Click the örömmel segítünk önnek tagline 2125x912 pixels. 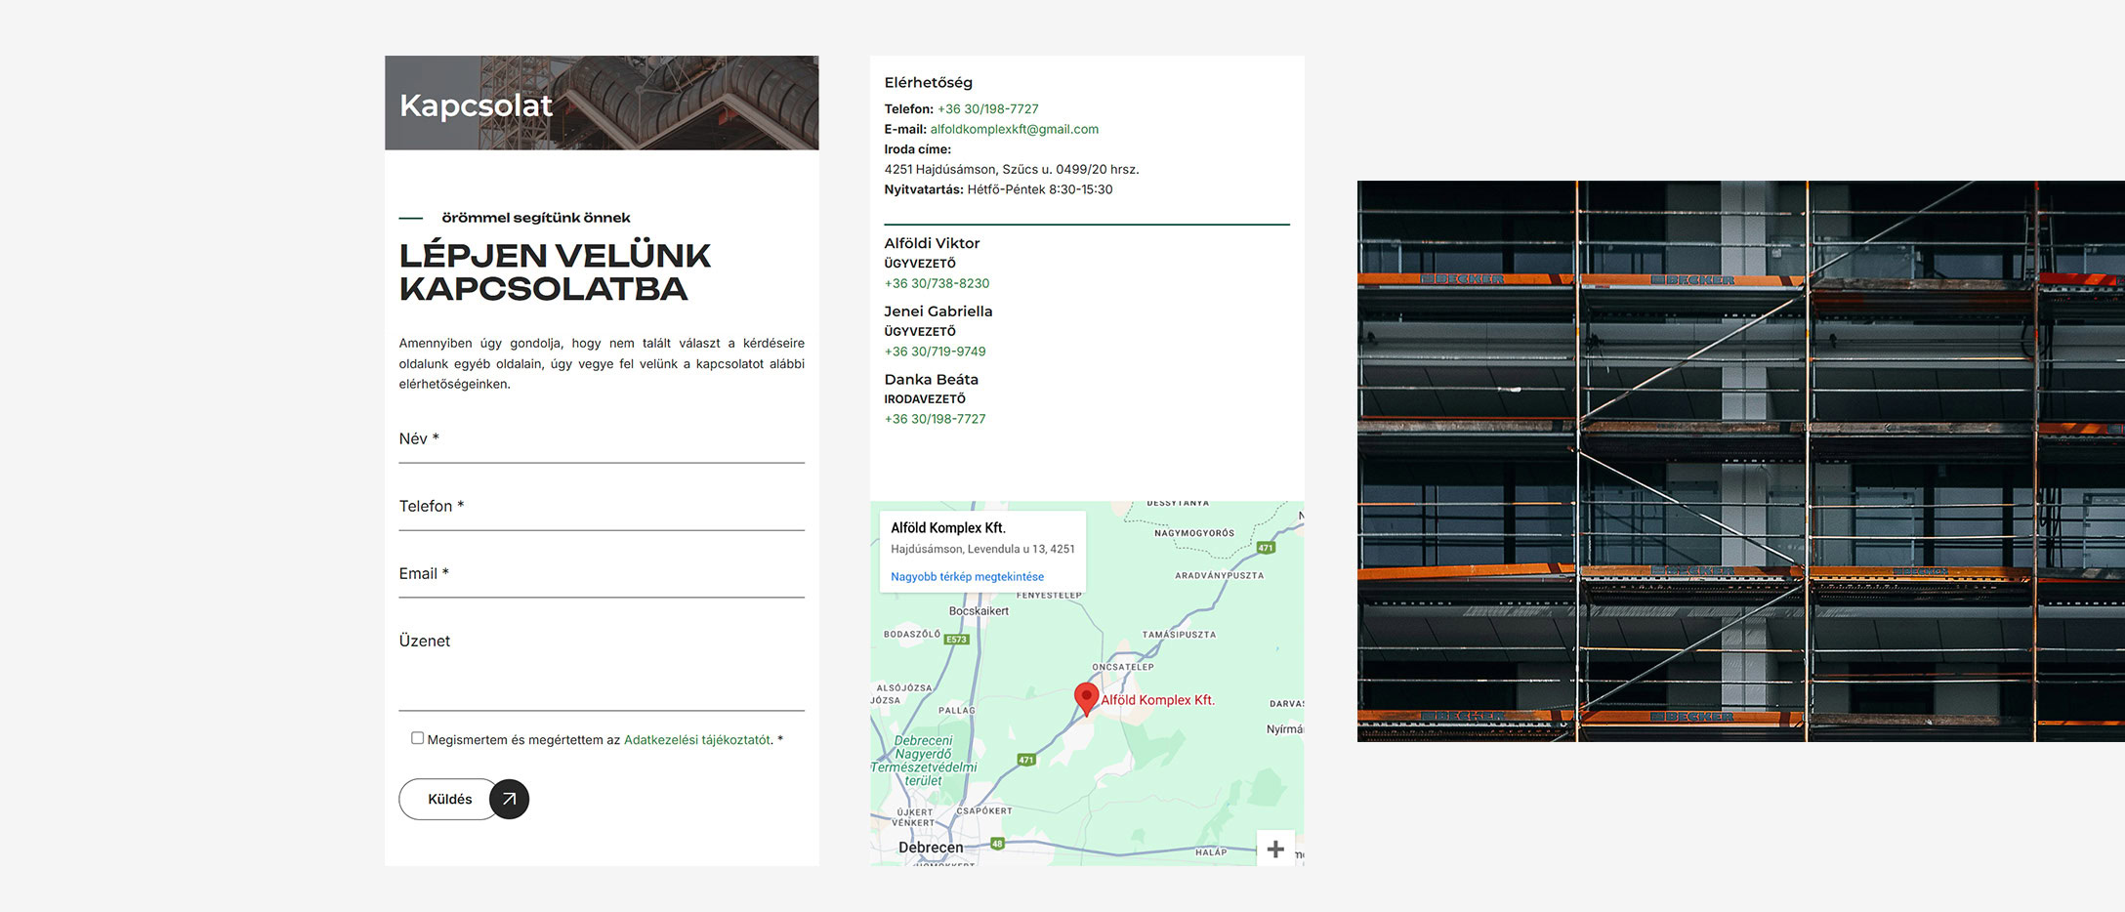(536, 218)
